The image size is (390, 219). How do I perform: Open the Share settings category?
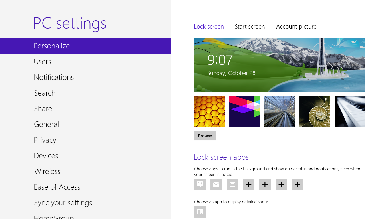[85, 109]
